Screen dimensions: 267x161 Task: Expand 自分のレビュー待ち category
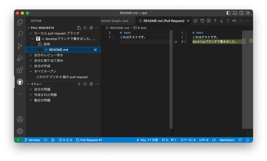31,55
